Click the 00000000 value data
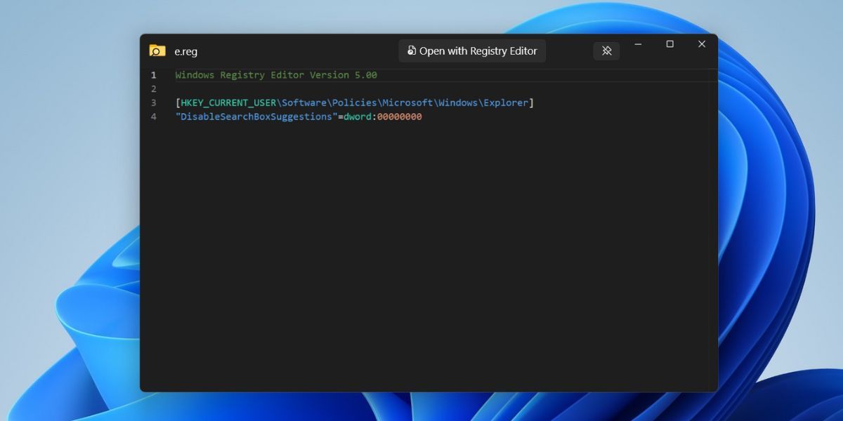The height and width of the screenshot is (421, 843). [399, 117]
